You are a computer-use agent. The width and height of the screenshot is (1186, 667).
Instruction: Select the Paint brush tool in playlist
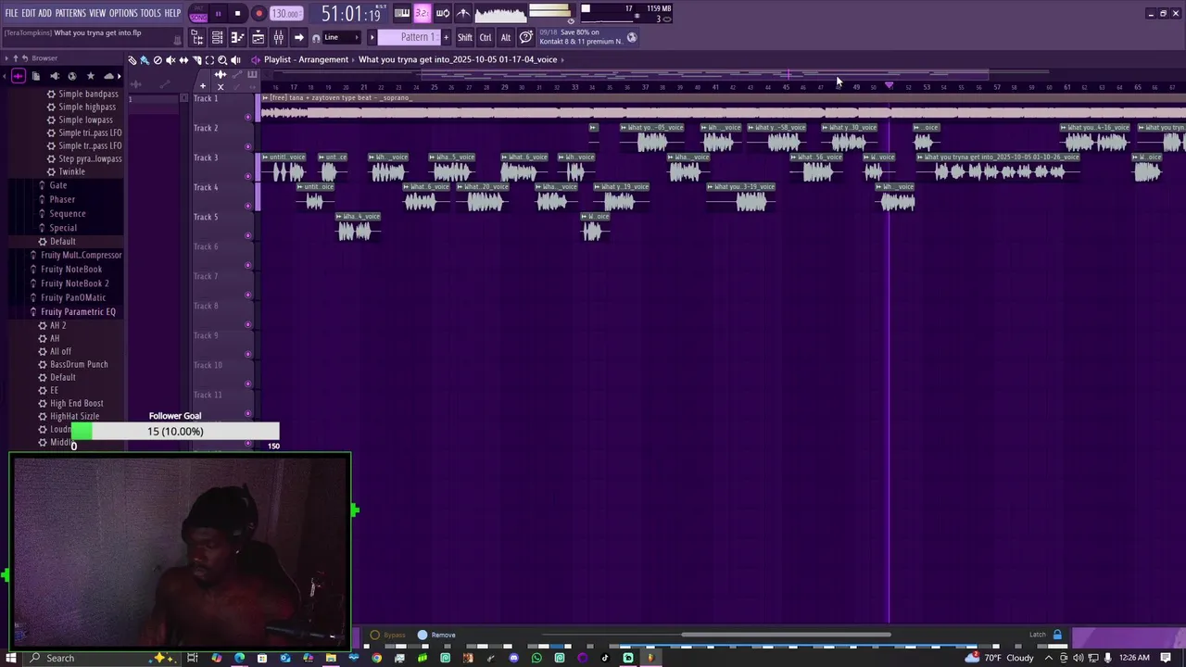(x=145, y=60)
